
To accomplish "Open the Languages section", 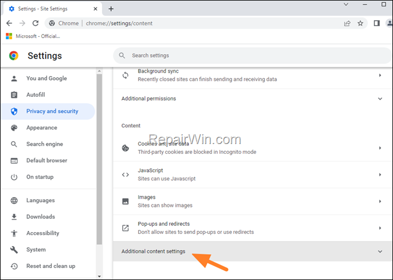I will (x=48, y=200).
